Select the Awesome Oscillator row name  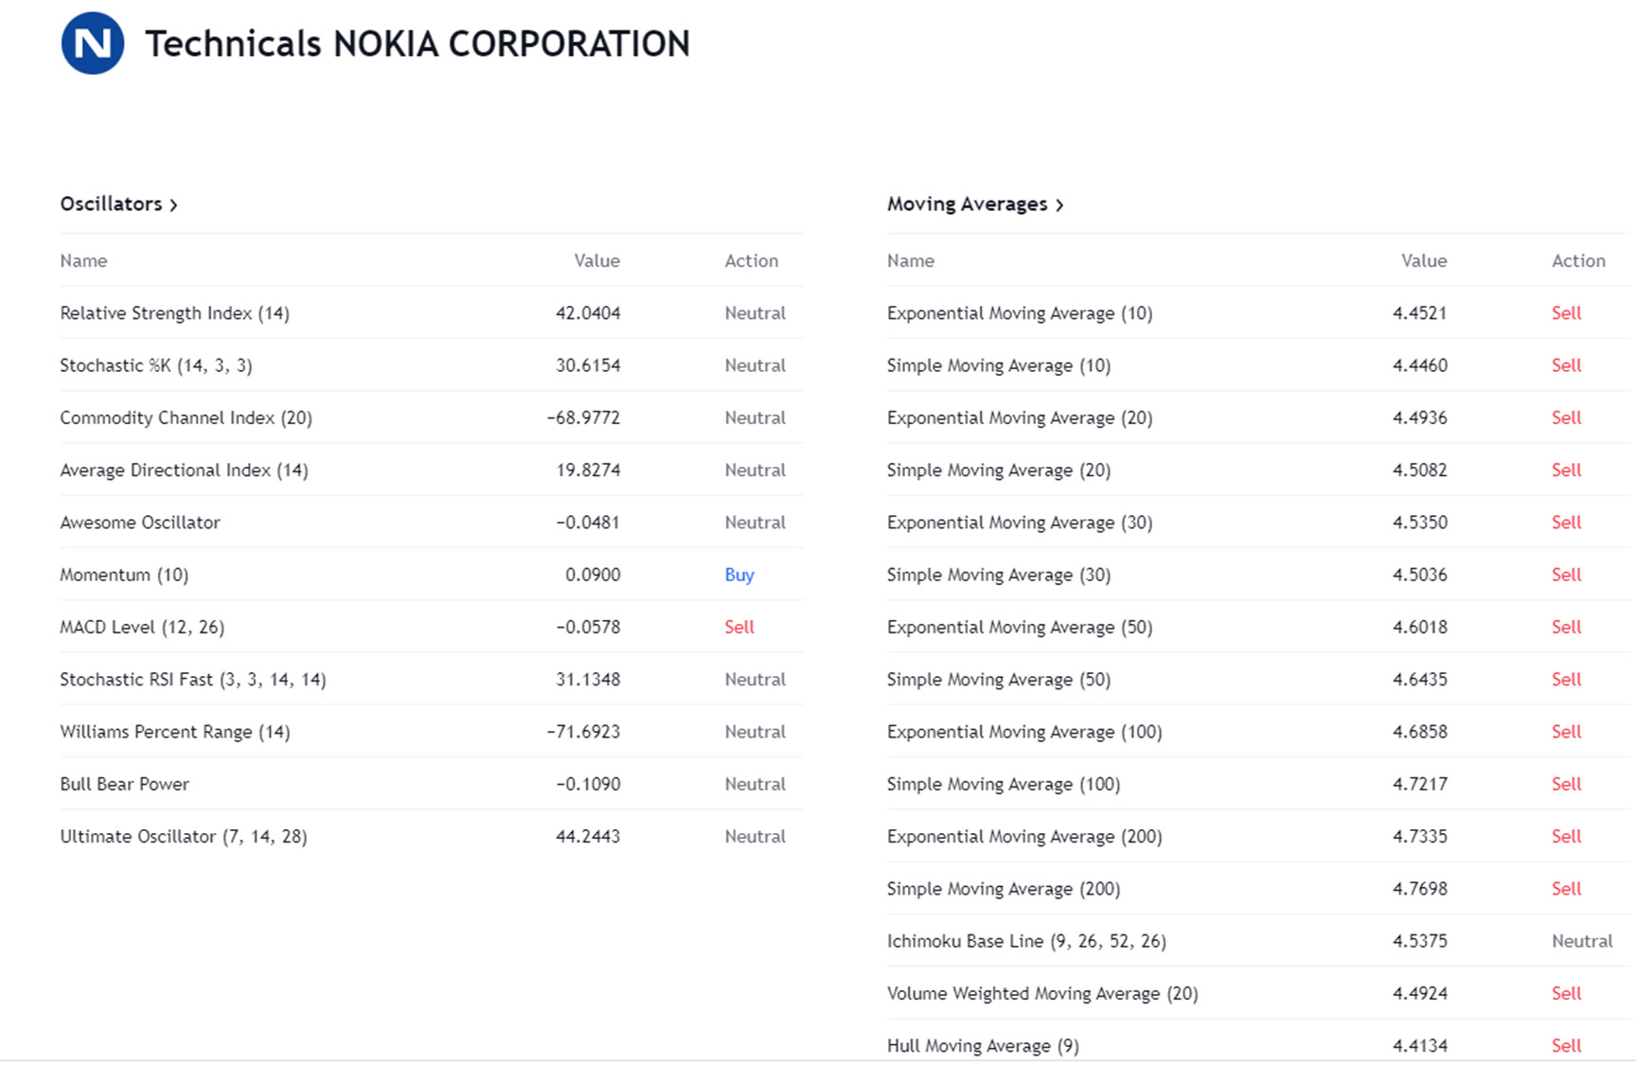[x=140, y=523]
